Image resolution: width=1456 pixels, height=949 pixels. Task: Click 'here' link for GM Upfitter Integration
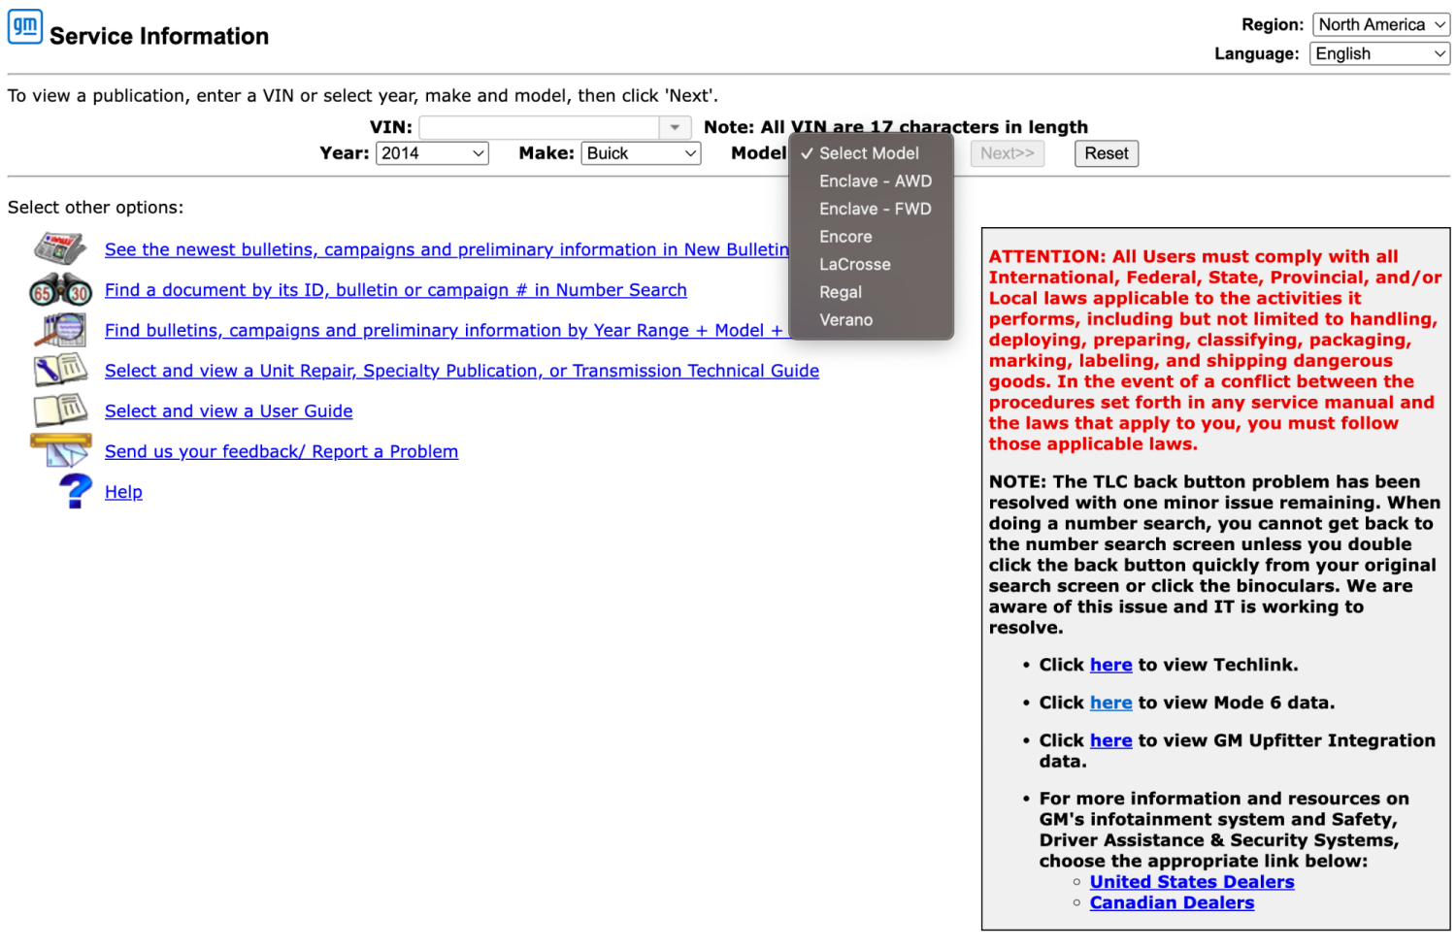[x=1110, y=740]
